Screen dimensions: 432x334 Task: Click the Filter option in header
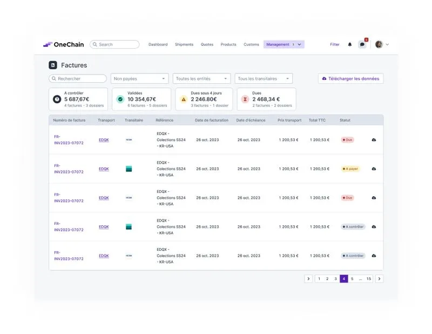tap(335, 44)
